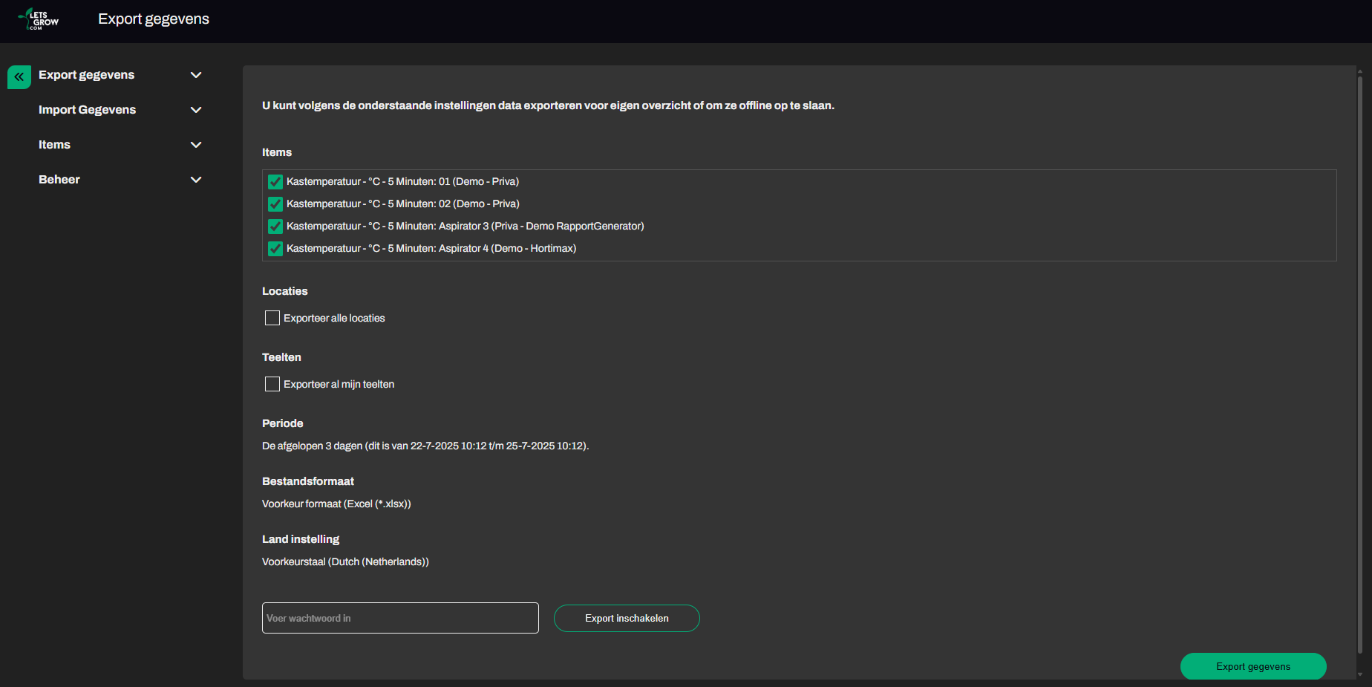The height and width of the screenshot is (687, 1372).
Task: Open the Import Gegevens sidebar item
Action: [x=87, y=110]
